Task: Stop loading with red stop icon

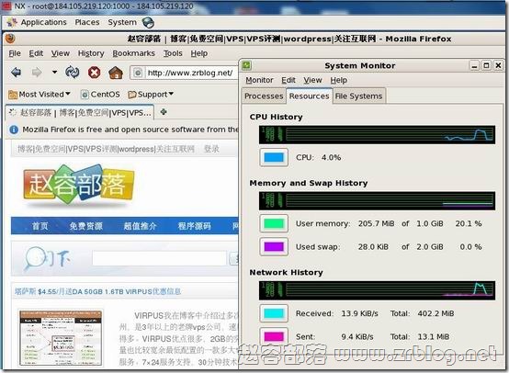Action: (x=94, y=72)
